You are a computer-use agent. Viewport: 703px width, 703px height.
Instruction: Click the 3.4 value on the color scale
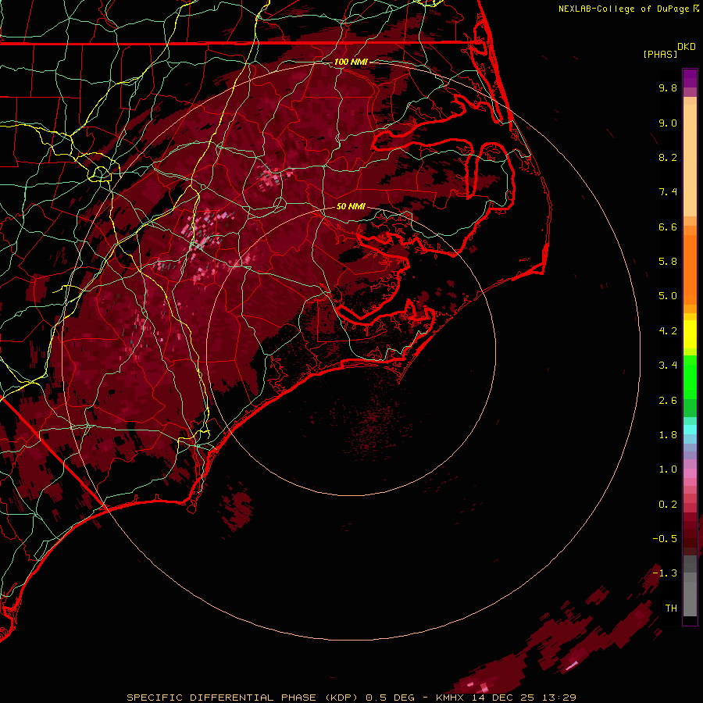pyautogui.click(x=668, y=366)
